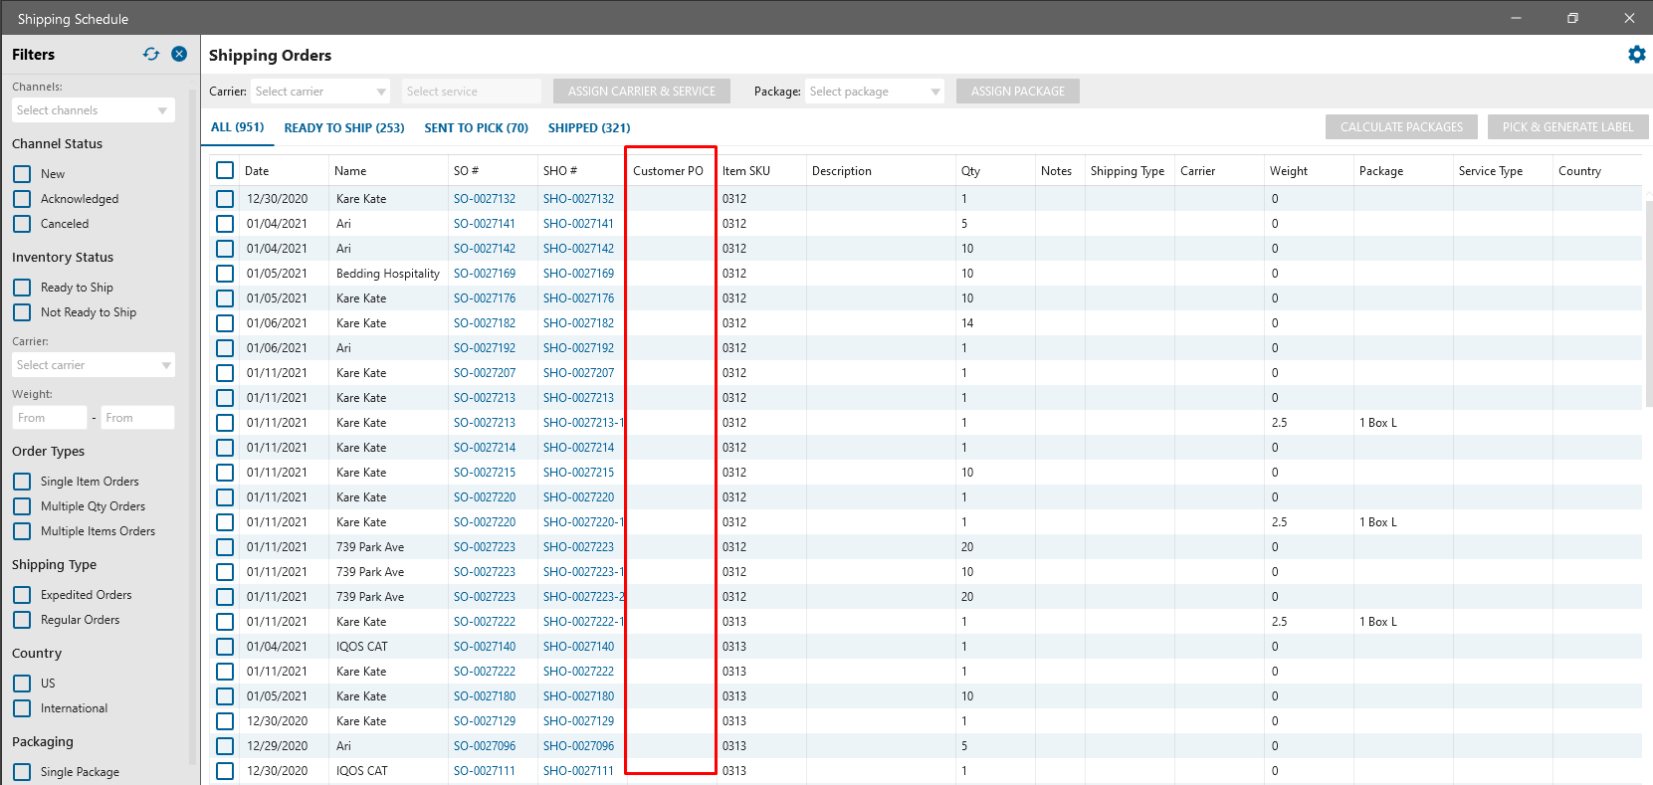Viewport: 1653px width, 785px height.
Task: Click the refresh filters icon
Action: (151, 54)
